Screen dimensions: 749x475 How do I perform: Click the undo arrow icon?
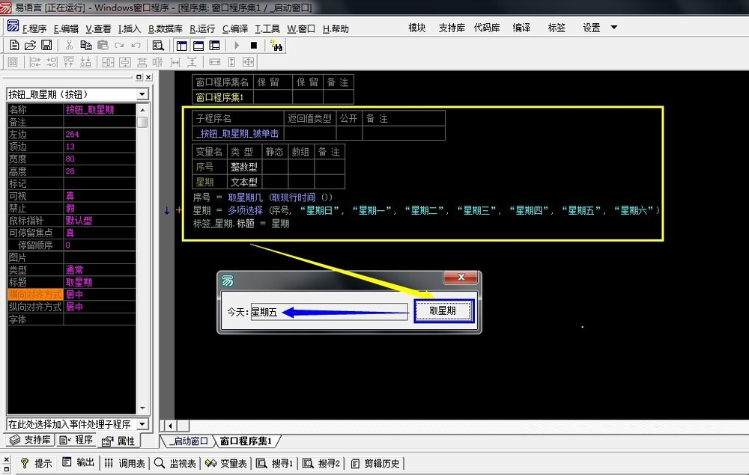click(136, 46)
